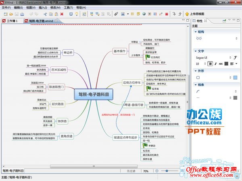This screenshot has width=242, height=181.
Task: Click the green flag on 打方向灯 topic
Action: pyautogui.click(x=148, y=57)
